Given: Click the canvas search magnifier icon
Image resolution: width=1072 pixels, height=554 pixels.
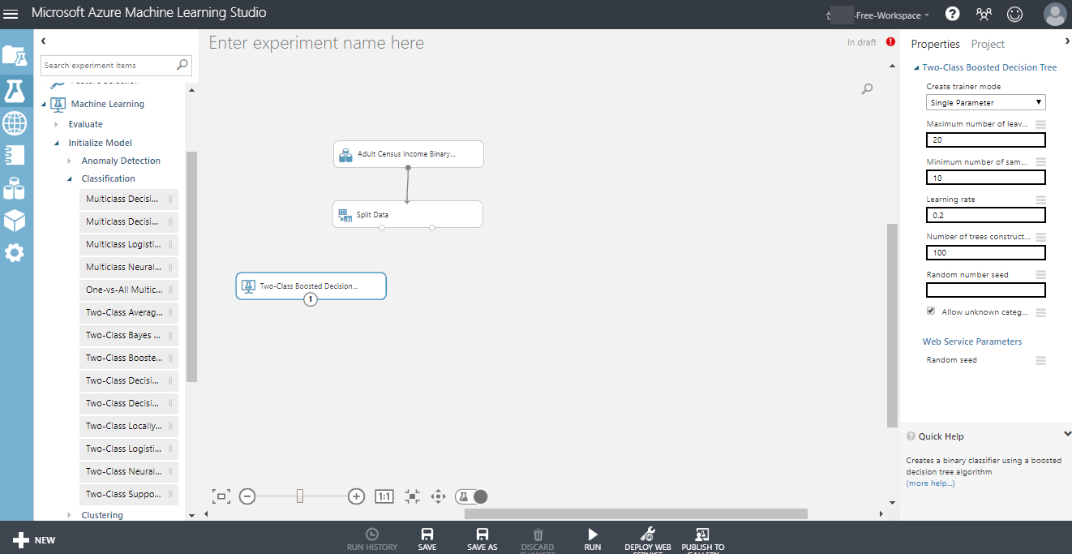Looking at the screenshot, I should (867, 89).
